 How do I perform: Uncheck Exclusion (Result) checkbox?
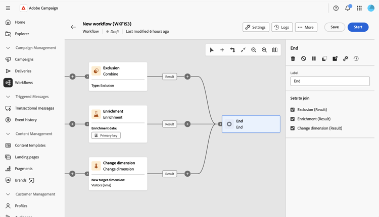(293, 110)
